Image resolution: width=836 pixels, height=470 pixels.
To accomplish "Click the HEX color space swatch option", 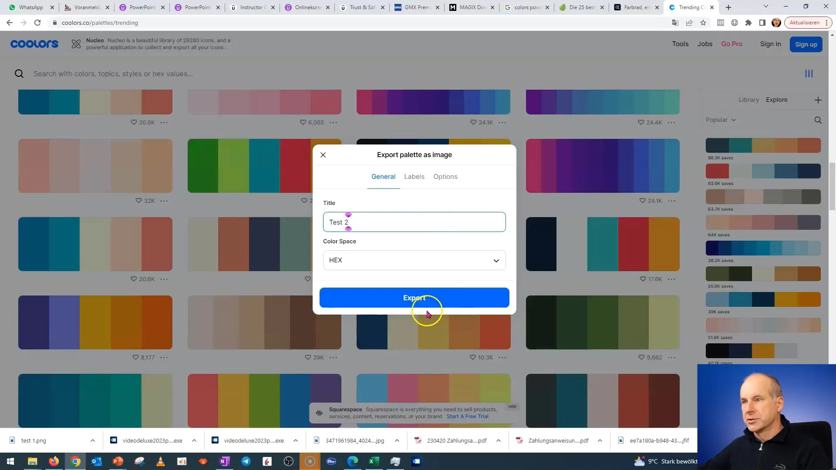I will click(x=414, y=259).
